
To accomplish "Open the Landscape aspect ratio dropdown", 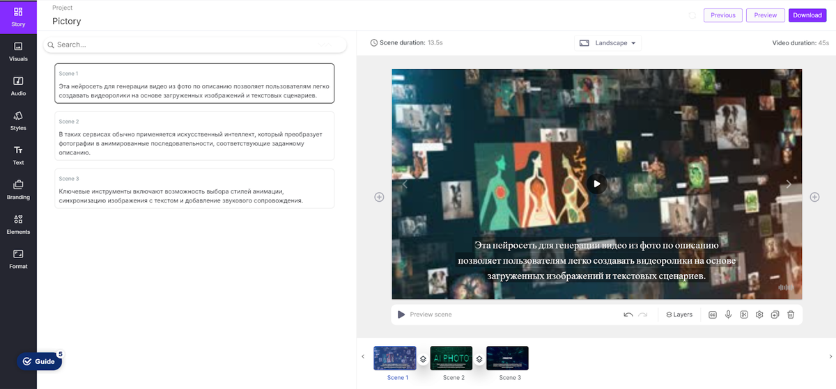I will (x=607, y=43).
